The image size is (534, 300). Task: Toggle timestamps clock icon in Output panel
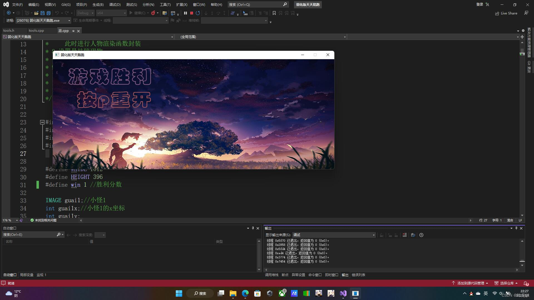tap(421, 235)
